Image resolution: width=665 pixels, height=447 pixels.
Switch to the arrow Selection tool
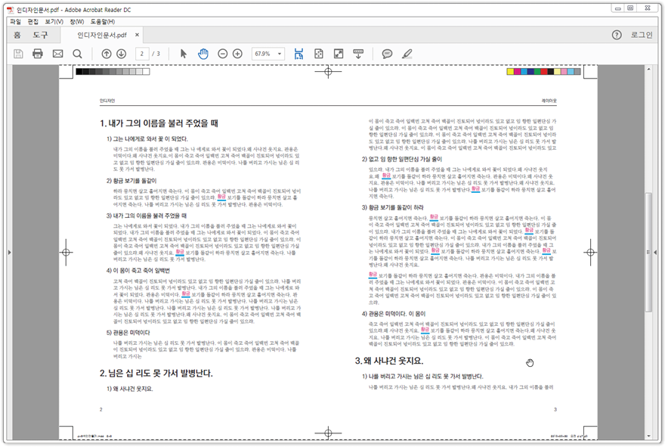pyautogui.click(x=182, y=54)
